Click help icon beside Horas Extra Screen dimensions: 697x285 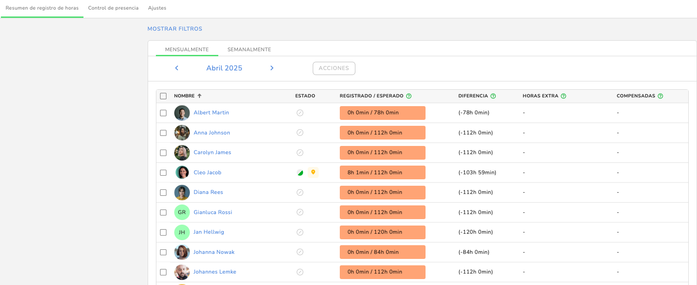(563, 96)
